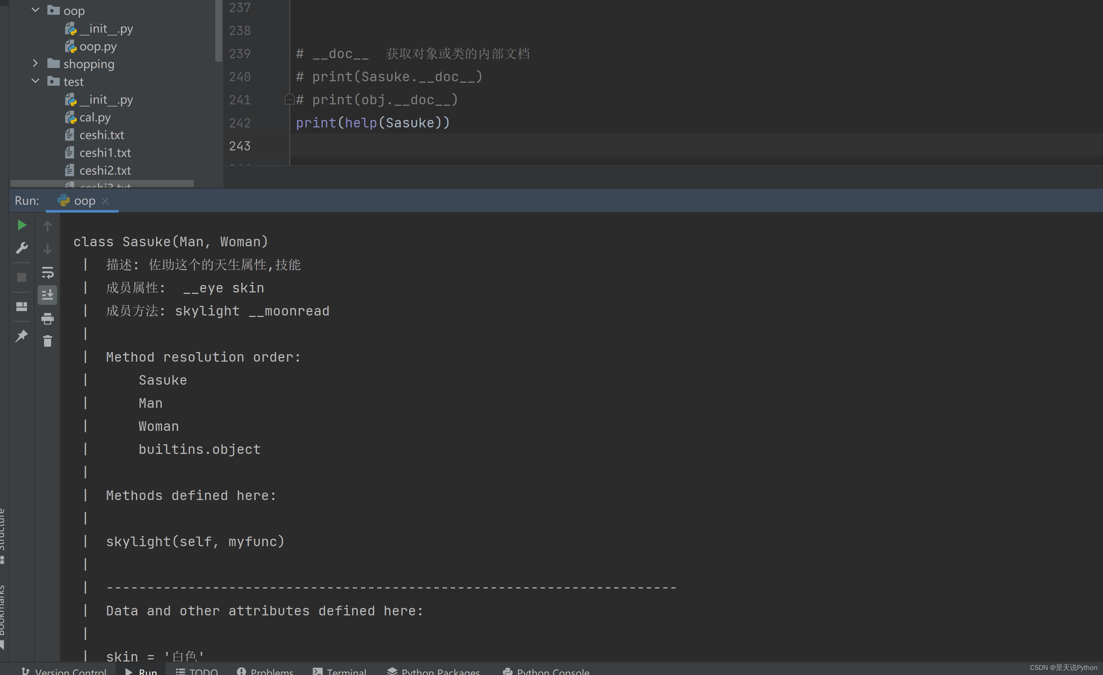Click 'skylight(self, myfunc)' output line
Viewport: 1103px width, 675px height.
pyautogui.click(x=195, y=541)
